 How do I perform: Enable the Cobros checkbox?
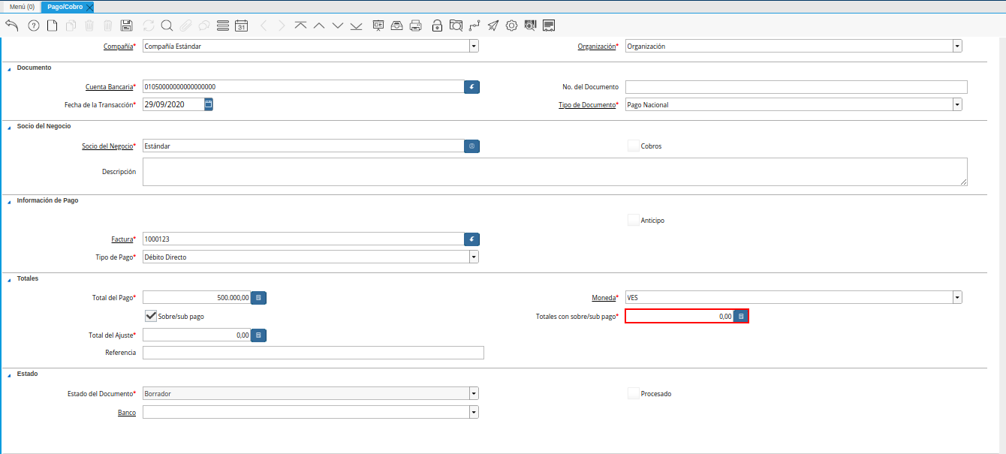point(634,146)
